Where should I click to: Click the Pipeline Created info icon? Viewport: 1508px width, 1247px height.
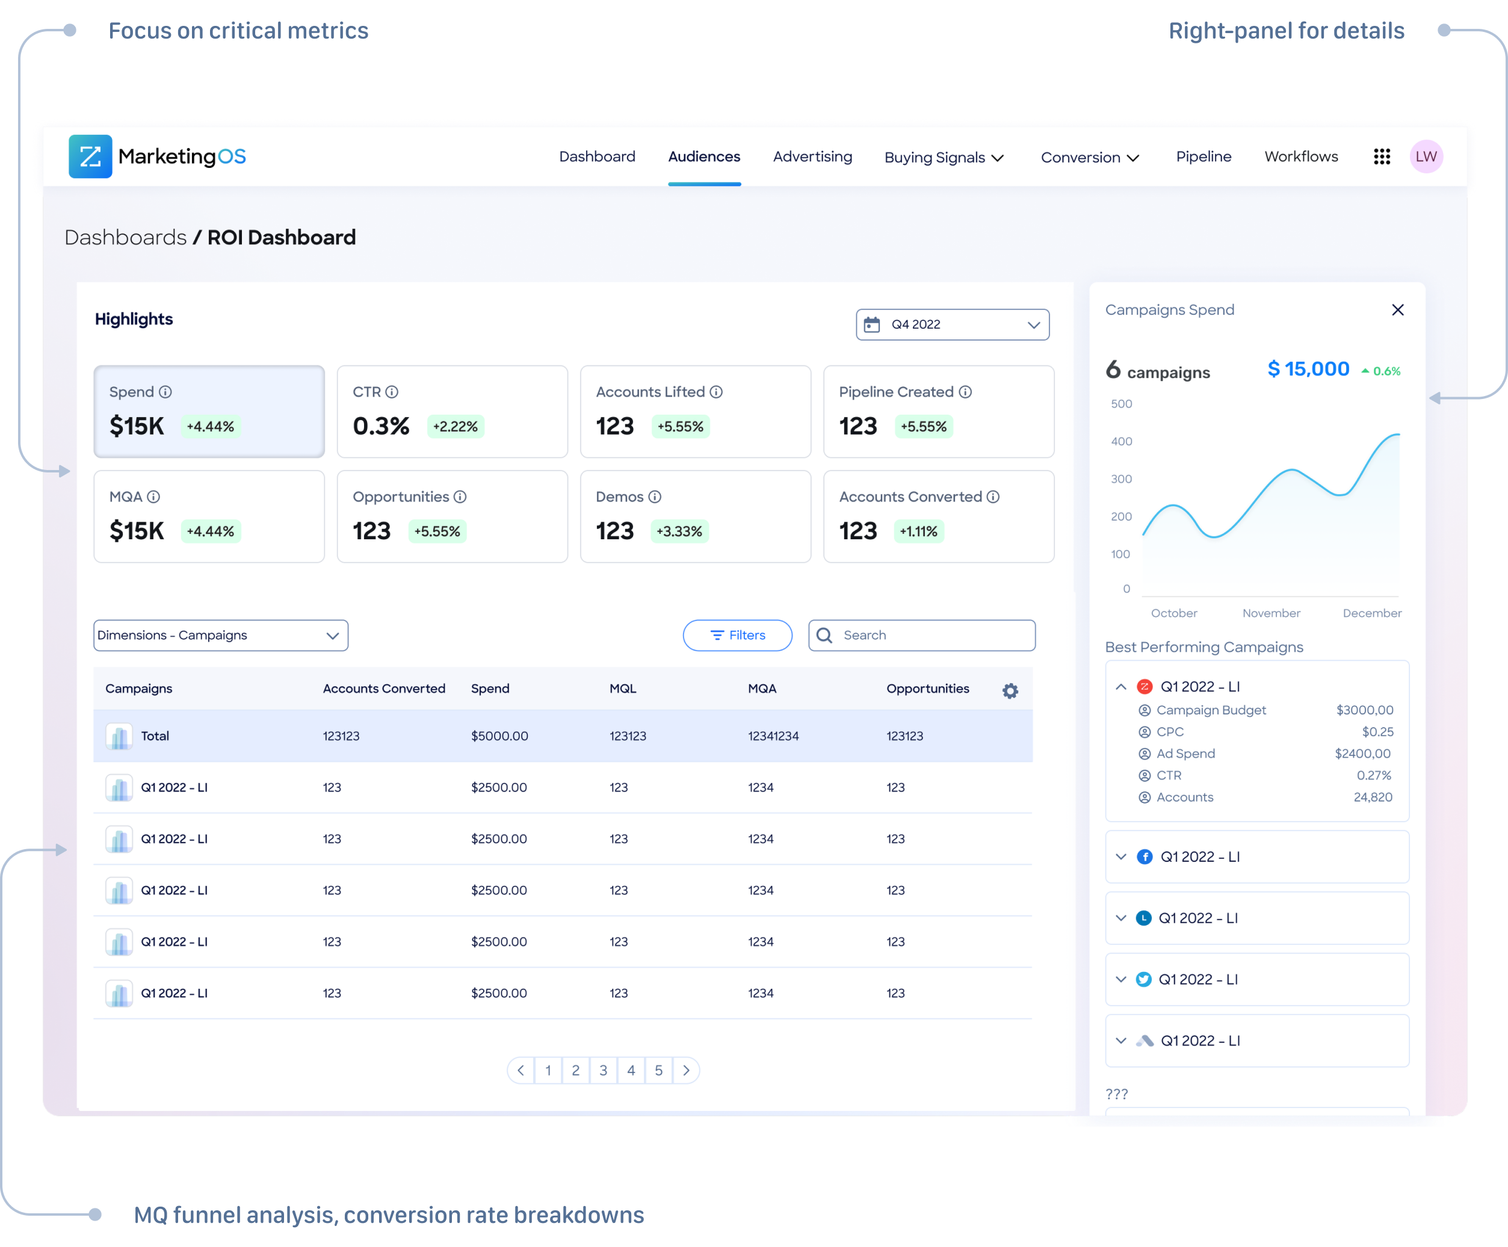point(965,391)
